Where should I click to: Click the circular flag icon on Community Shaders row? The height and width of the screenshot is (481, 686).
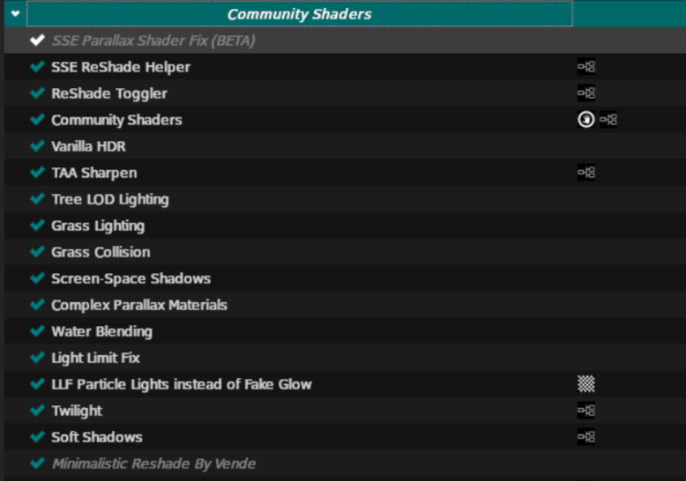click(586, 120)
